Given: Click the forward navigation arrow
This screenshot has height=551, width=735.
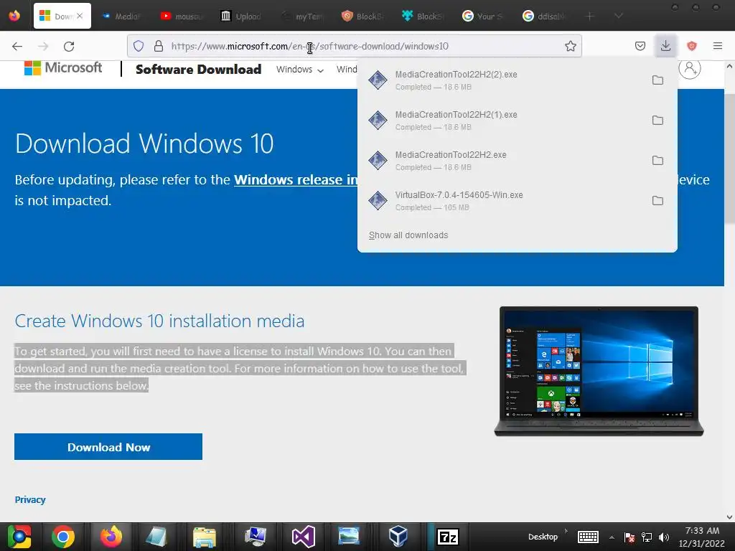Looking at the screenshot, I should [x=43, y=46].
